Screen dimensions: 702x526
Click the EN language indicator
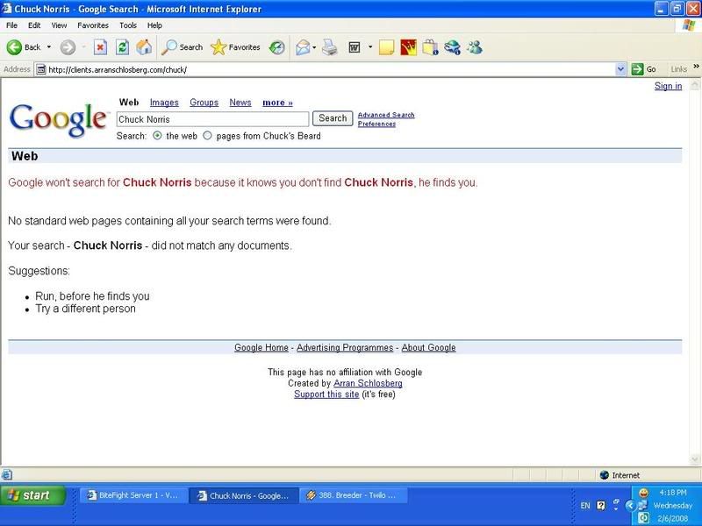pos(585,506)
